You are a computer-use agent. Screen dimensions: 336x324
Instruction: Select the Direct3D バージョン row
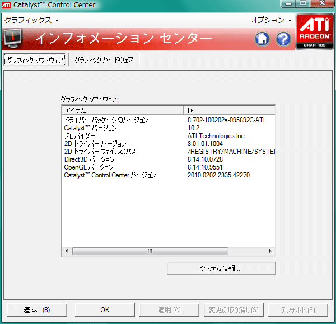click(x=169, y=159)
